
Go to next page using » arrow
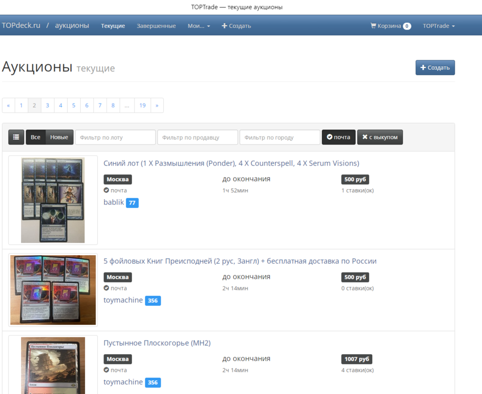(x=157, y=106)
